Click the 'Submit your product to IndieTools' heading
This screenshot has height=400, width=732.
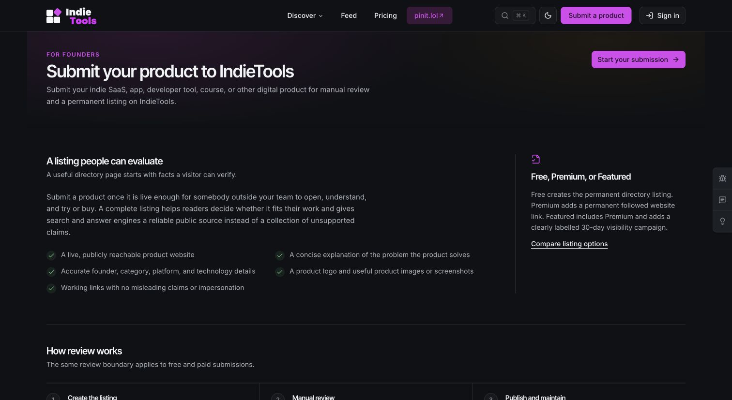click(170, 72)
